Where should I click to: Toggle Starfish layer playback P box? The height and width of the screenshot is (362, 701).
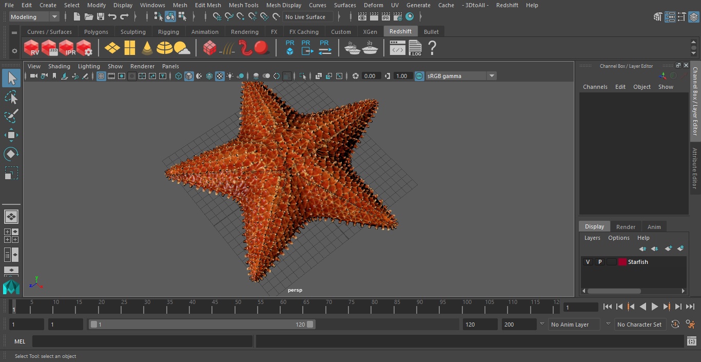tap(599, 262)
